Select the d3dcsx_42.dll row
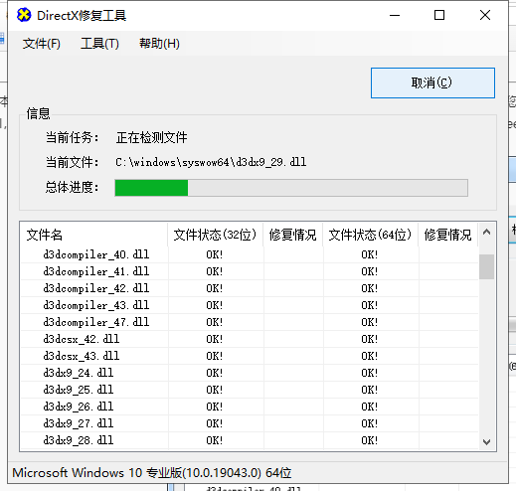 click(250, 339)
